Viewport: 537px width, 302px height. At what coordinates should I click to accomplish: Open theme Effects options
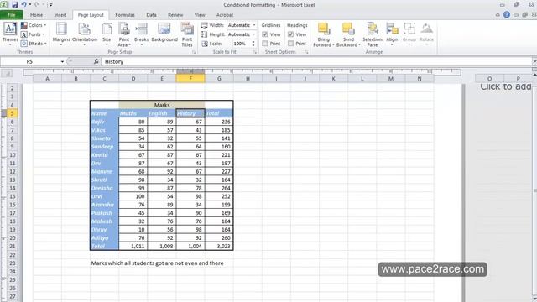tap(34, 44)
